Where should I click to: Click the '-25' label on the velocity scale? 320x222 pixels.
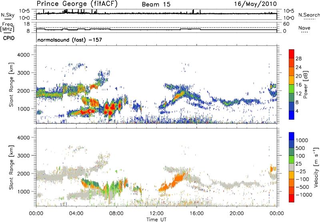click(x=301, y=171)
